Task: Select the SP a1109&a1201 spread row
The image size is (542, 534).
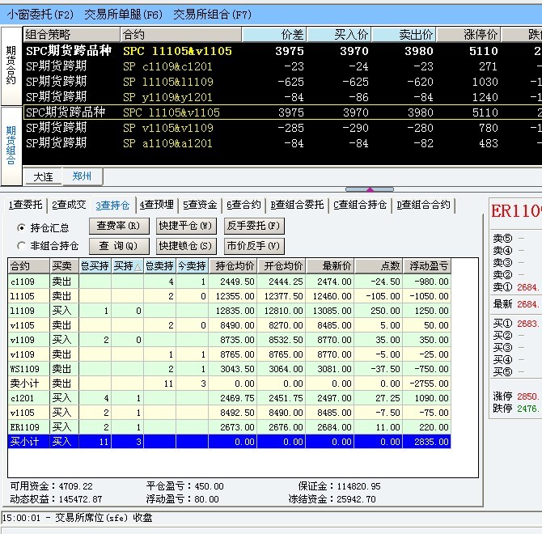Action: click(282, 143)
